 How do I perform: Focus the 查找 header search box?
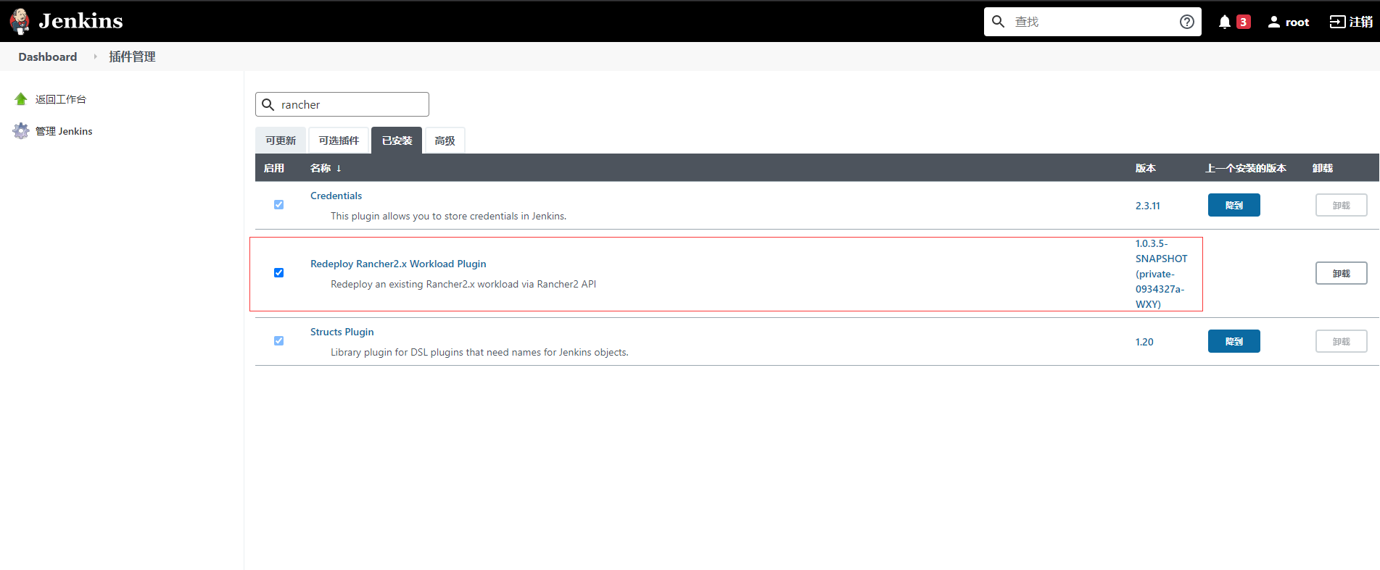[x=1091, y=22]
